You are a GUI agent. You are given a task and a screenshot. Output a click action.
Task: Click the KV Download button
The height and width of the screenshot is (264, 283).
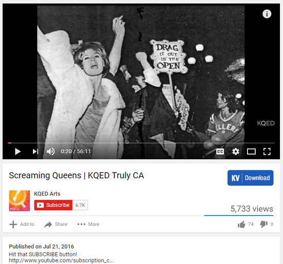click(x=251, y=178)
